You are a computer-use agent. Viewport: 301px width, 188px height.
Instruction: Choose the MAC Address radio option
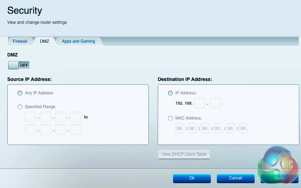170,118
